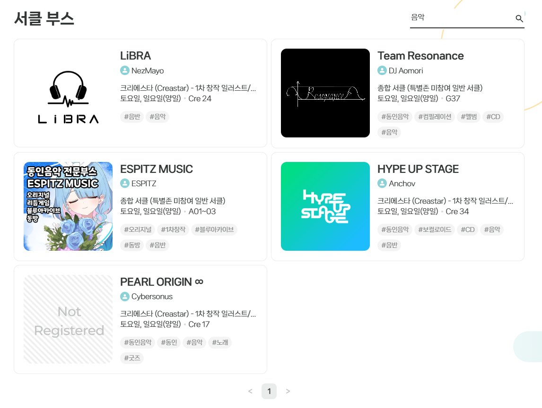The image size is (542, 408).
Task: Click the #오리지널 tag on ESPITZ MUSIC
Action: tap(138, 229)
